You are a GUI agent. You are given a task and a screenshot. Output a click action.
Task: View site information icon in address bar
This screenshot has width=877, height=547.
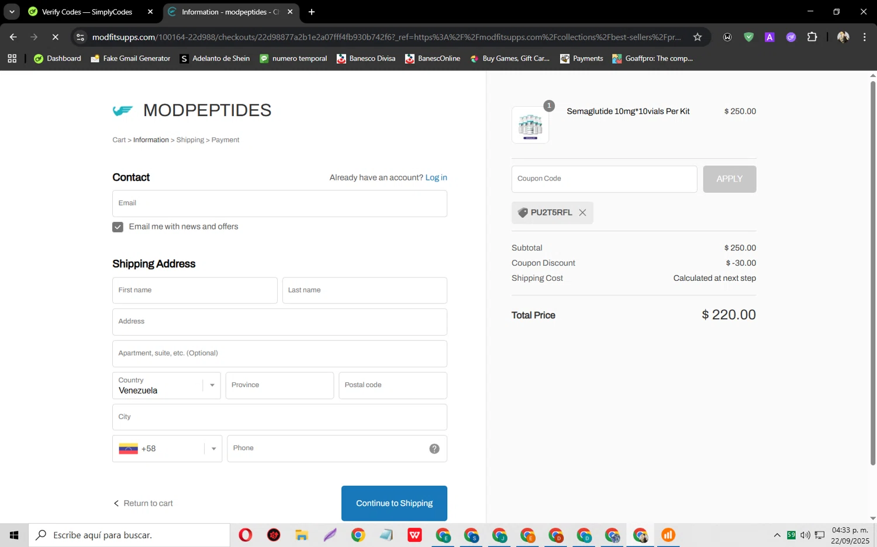[81, 37]
